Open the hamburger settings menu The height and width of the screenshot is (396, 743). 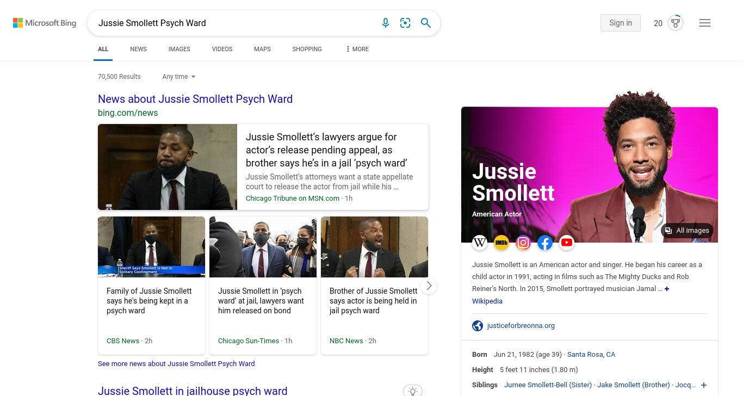pos(705,23)
